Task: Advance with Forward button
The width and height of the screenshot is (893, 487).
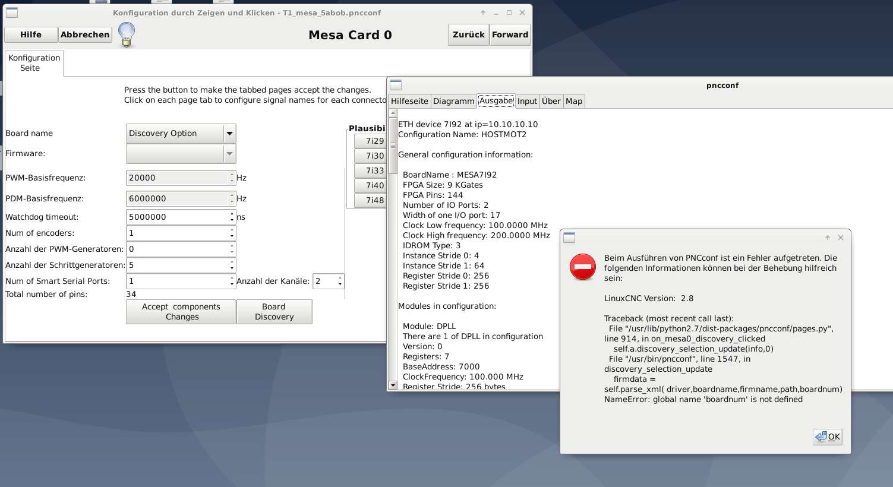Action: (x=510, y=34)
